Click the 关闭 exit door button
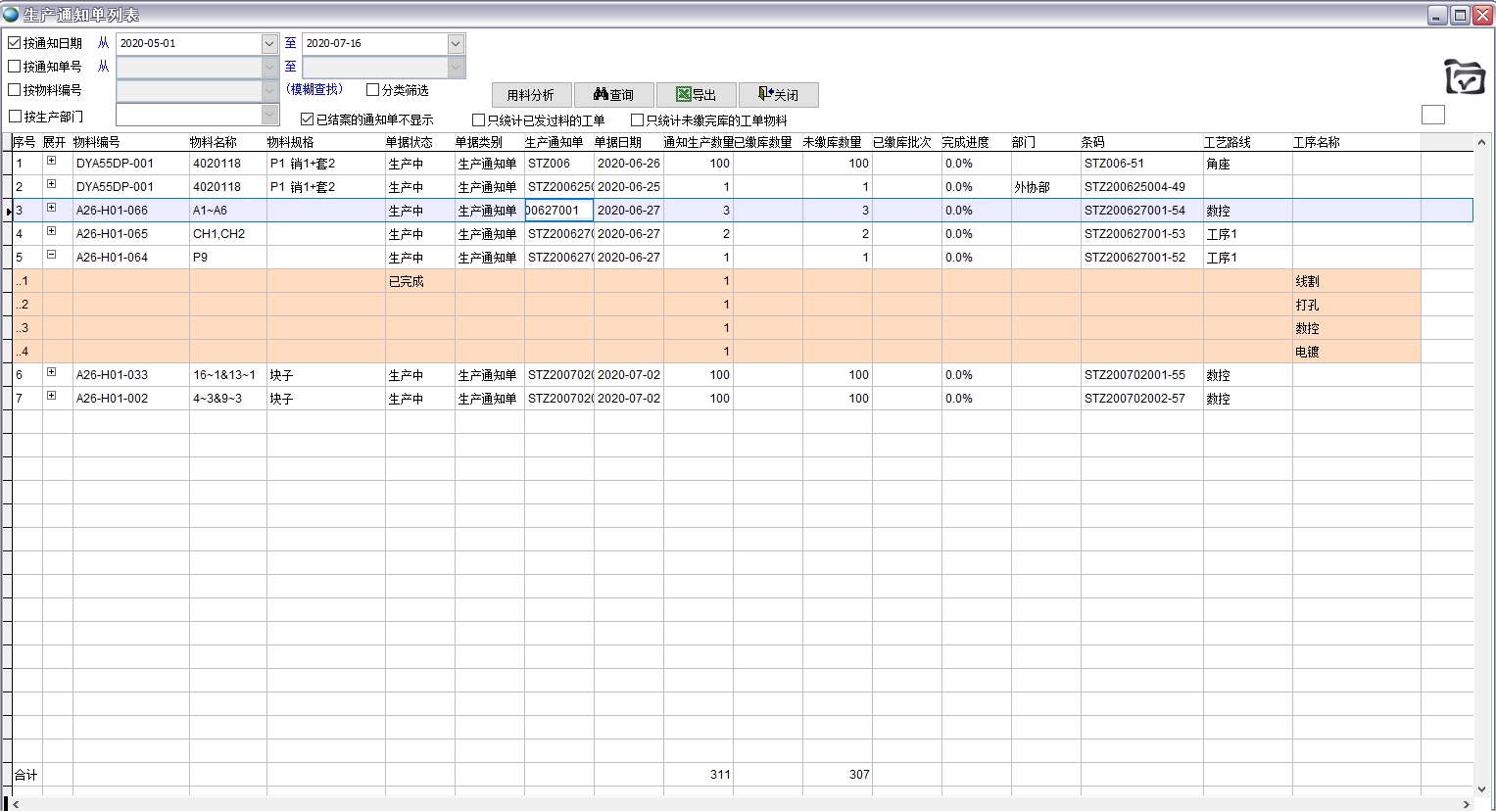This screenshot has height=811, width=1496. click(x=778, y=95)
